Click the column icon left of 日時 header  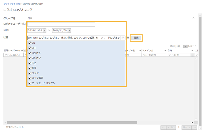tap(165, 51)
